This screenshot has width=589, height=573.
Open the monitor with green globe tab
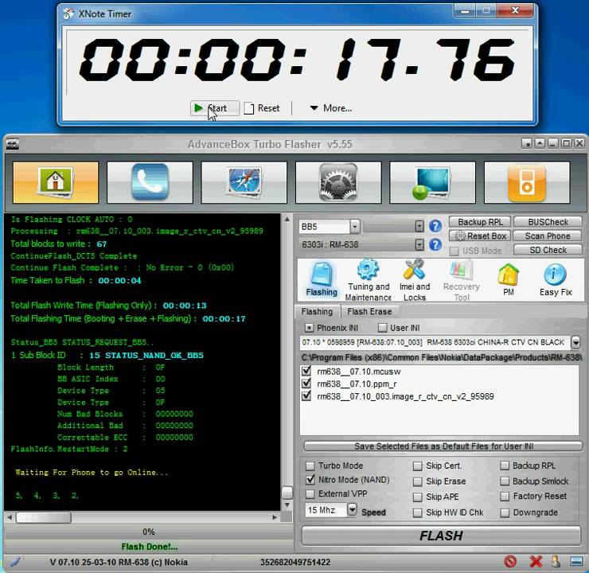click(x=433, y=182)
